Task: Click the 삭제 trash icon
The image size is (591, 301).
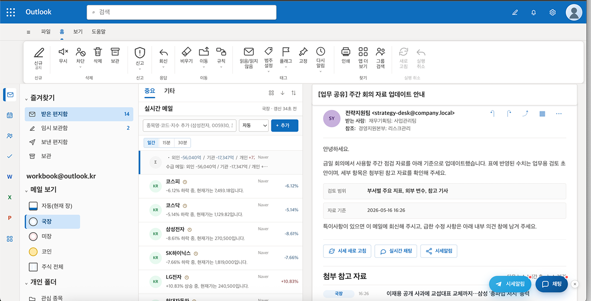Action: [x=98, y=52]
